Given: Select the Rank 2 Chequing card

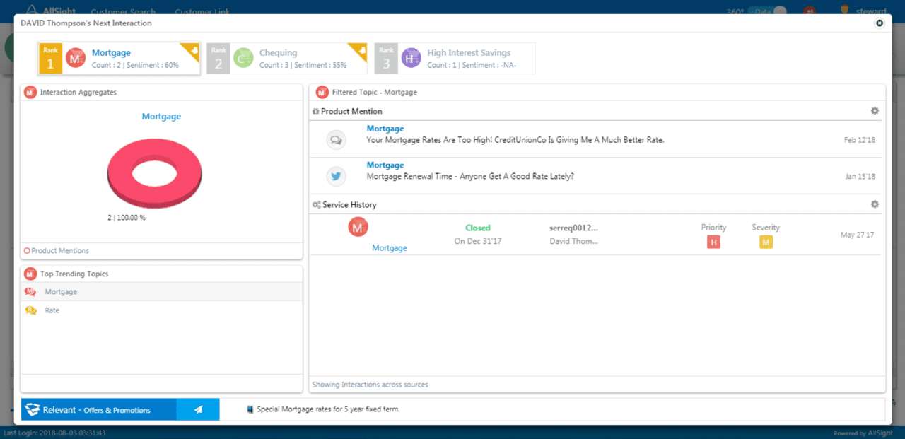Looking at the screenshot, I should (x=286, y=58).
